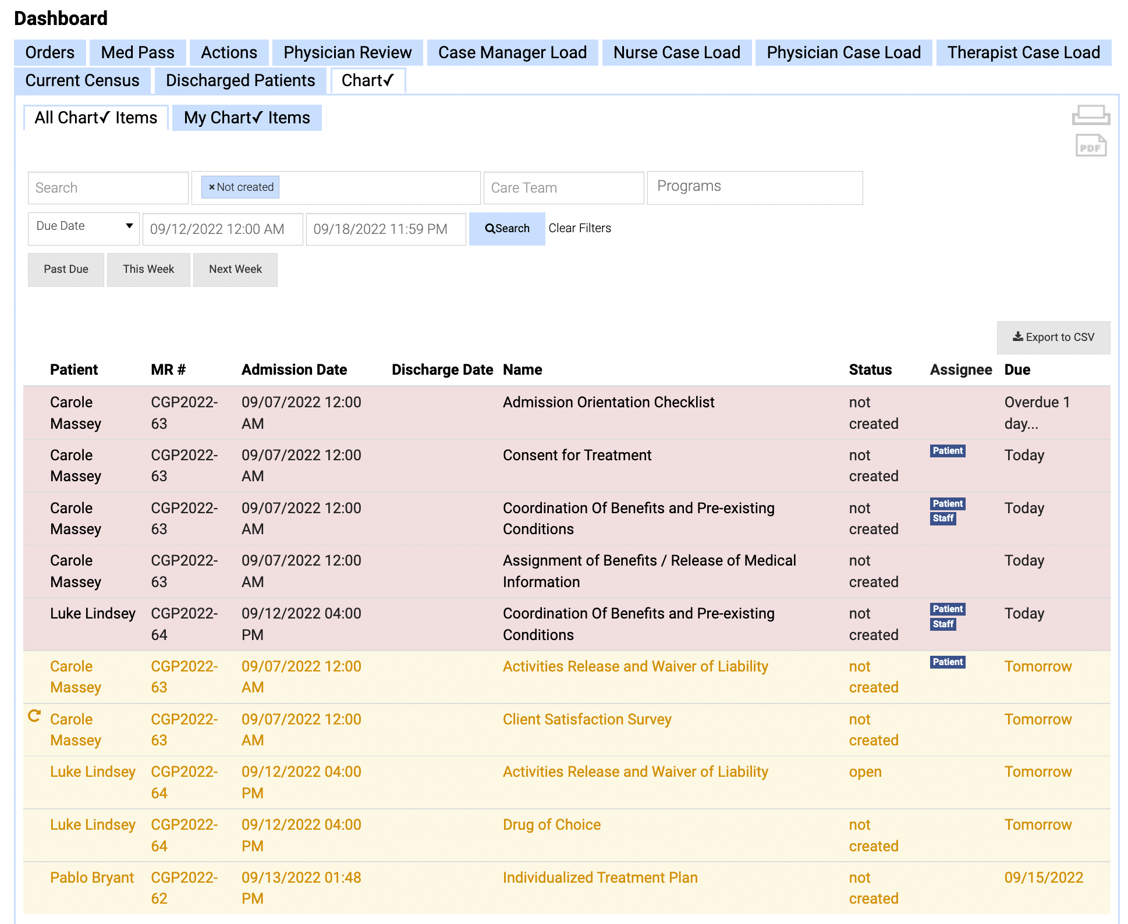Select the Nurse Case Load tab
The height and width of the screenshot is (924, 1128).
676,52
